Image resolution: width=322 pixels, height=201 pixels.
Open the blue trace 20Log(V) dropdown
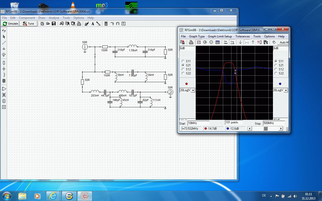click(x=286, y=90)
